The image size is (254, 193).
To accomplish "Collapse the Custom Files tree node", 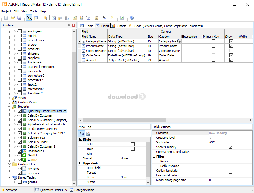I will (9, 164).
